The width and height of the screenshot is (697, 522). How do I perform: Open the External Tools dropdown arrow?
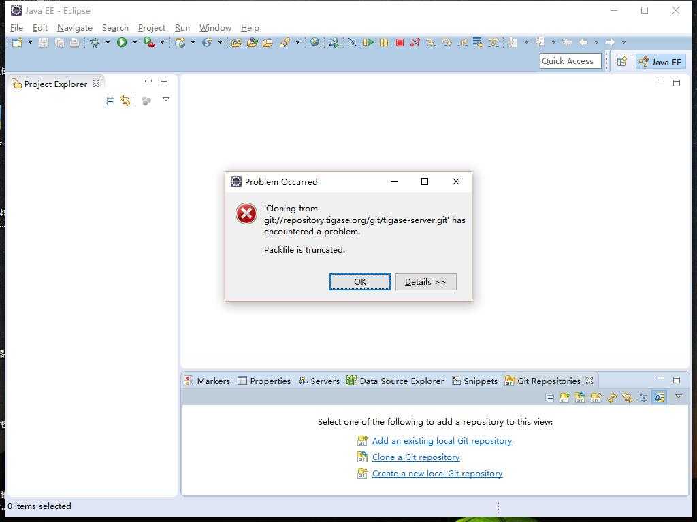[162, 42]
